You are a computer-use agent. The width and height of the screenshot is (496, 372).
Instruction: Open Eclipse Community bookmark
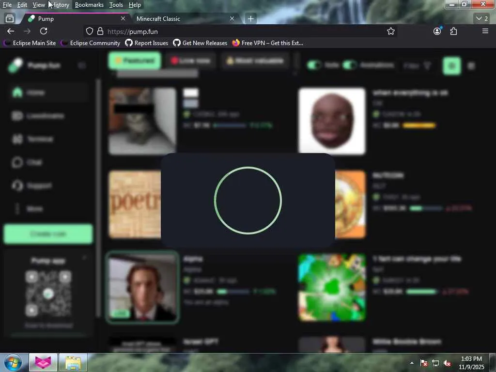[x=91, y=43]
